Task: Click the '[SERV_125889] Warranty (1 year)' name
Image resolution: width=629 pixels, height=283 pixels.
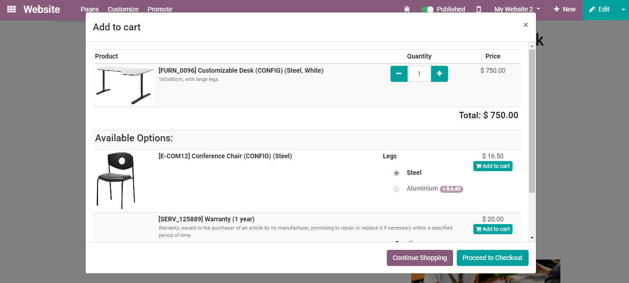Action: (x=206, y=219)
